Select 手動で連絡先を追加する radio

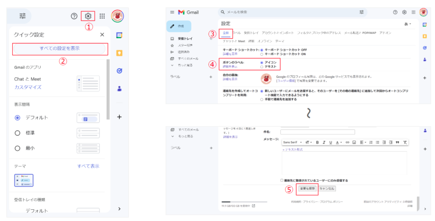261,99
